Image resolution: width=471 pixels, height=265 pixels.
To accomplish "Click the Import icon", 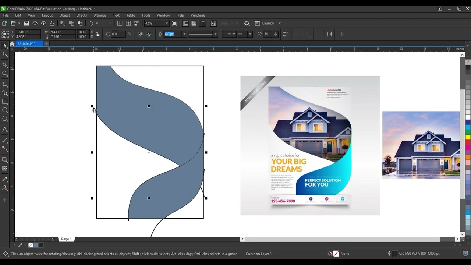I will 120,23.
